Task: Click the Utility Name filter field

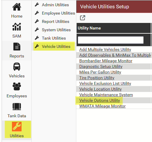Action: pyautogui.click(x=111, y=40)
